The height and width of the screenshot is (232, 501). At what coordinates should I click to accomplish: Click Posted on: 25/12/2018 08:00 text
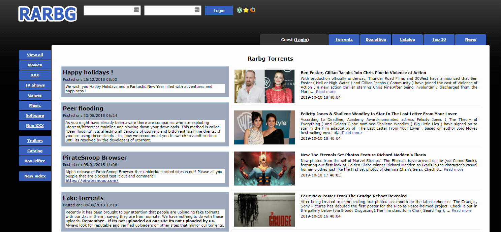tap(90, 79)
